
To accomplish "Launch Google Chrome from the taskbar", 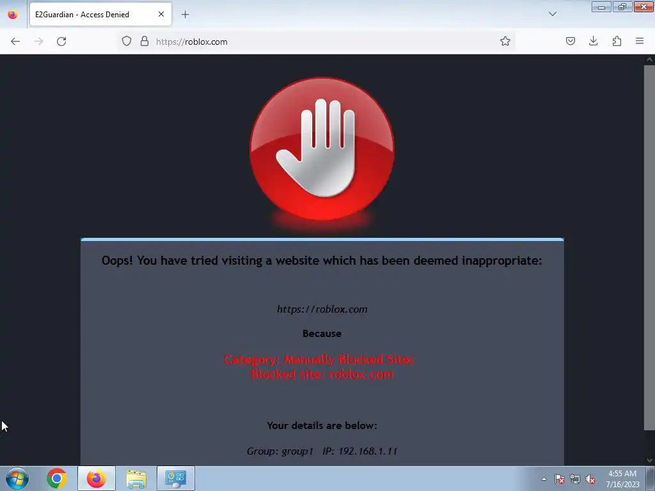I will pyautogui.click(x=57, y=478).
